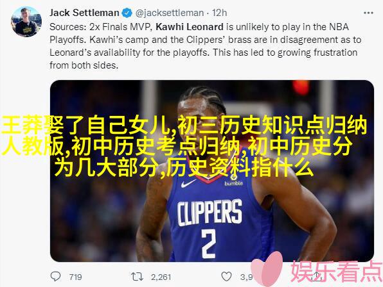Screen dimensions: 383x287
Task: Open the @jacksettleman handle link
Action: (170, 13)
